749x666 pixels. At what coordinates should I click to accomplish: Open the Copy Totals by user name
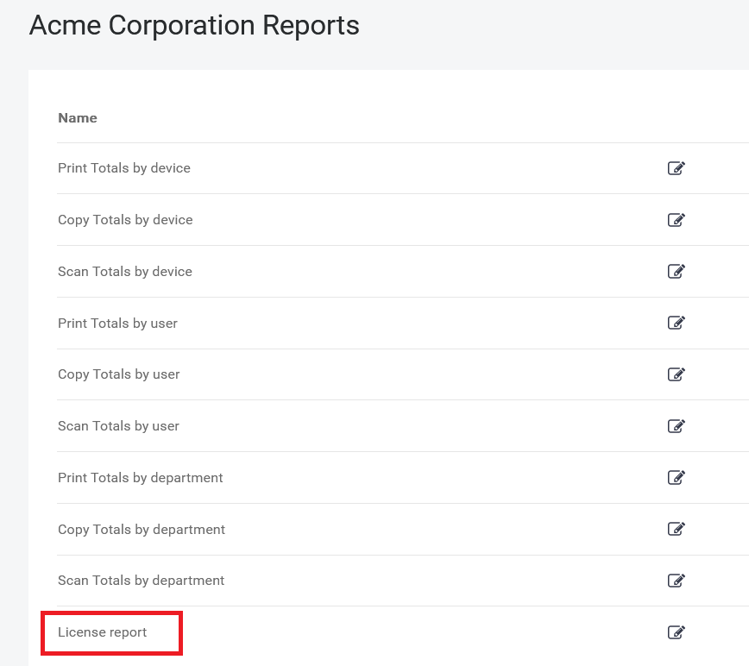119,374
